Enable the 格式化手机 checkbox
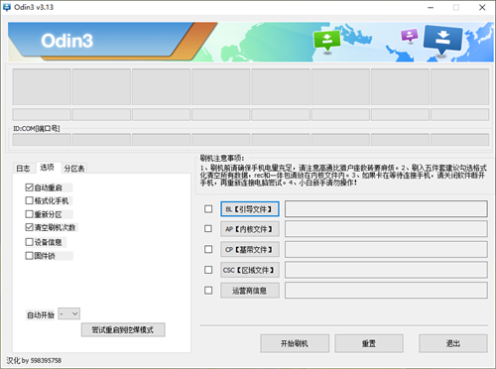 tap(29, 200)
